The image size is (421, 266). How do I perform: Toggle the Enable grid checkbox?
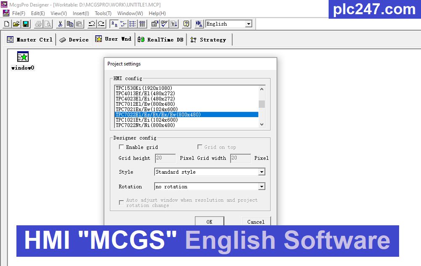point(121,147)
